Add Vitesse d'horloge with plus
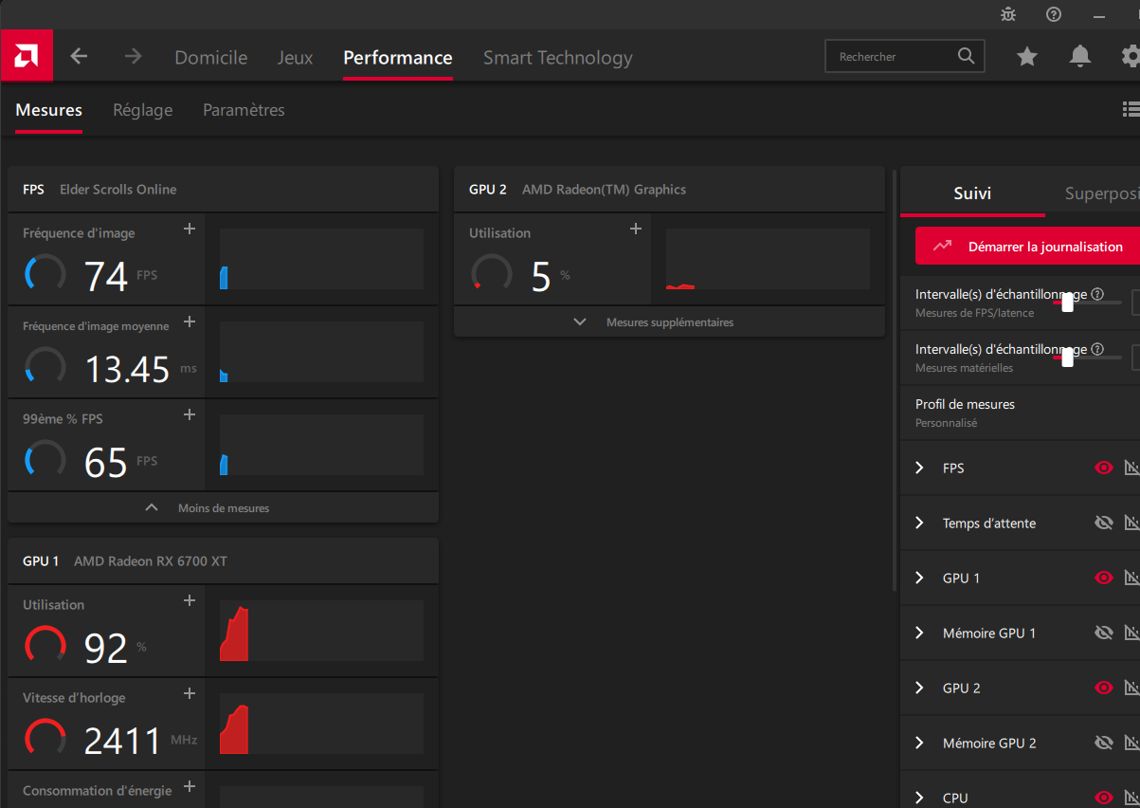 click(190, 693)
